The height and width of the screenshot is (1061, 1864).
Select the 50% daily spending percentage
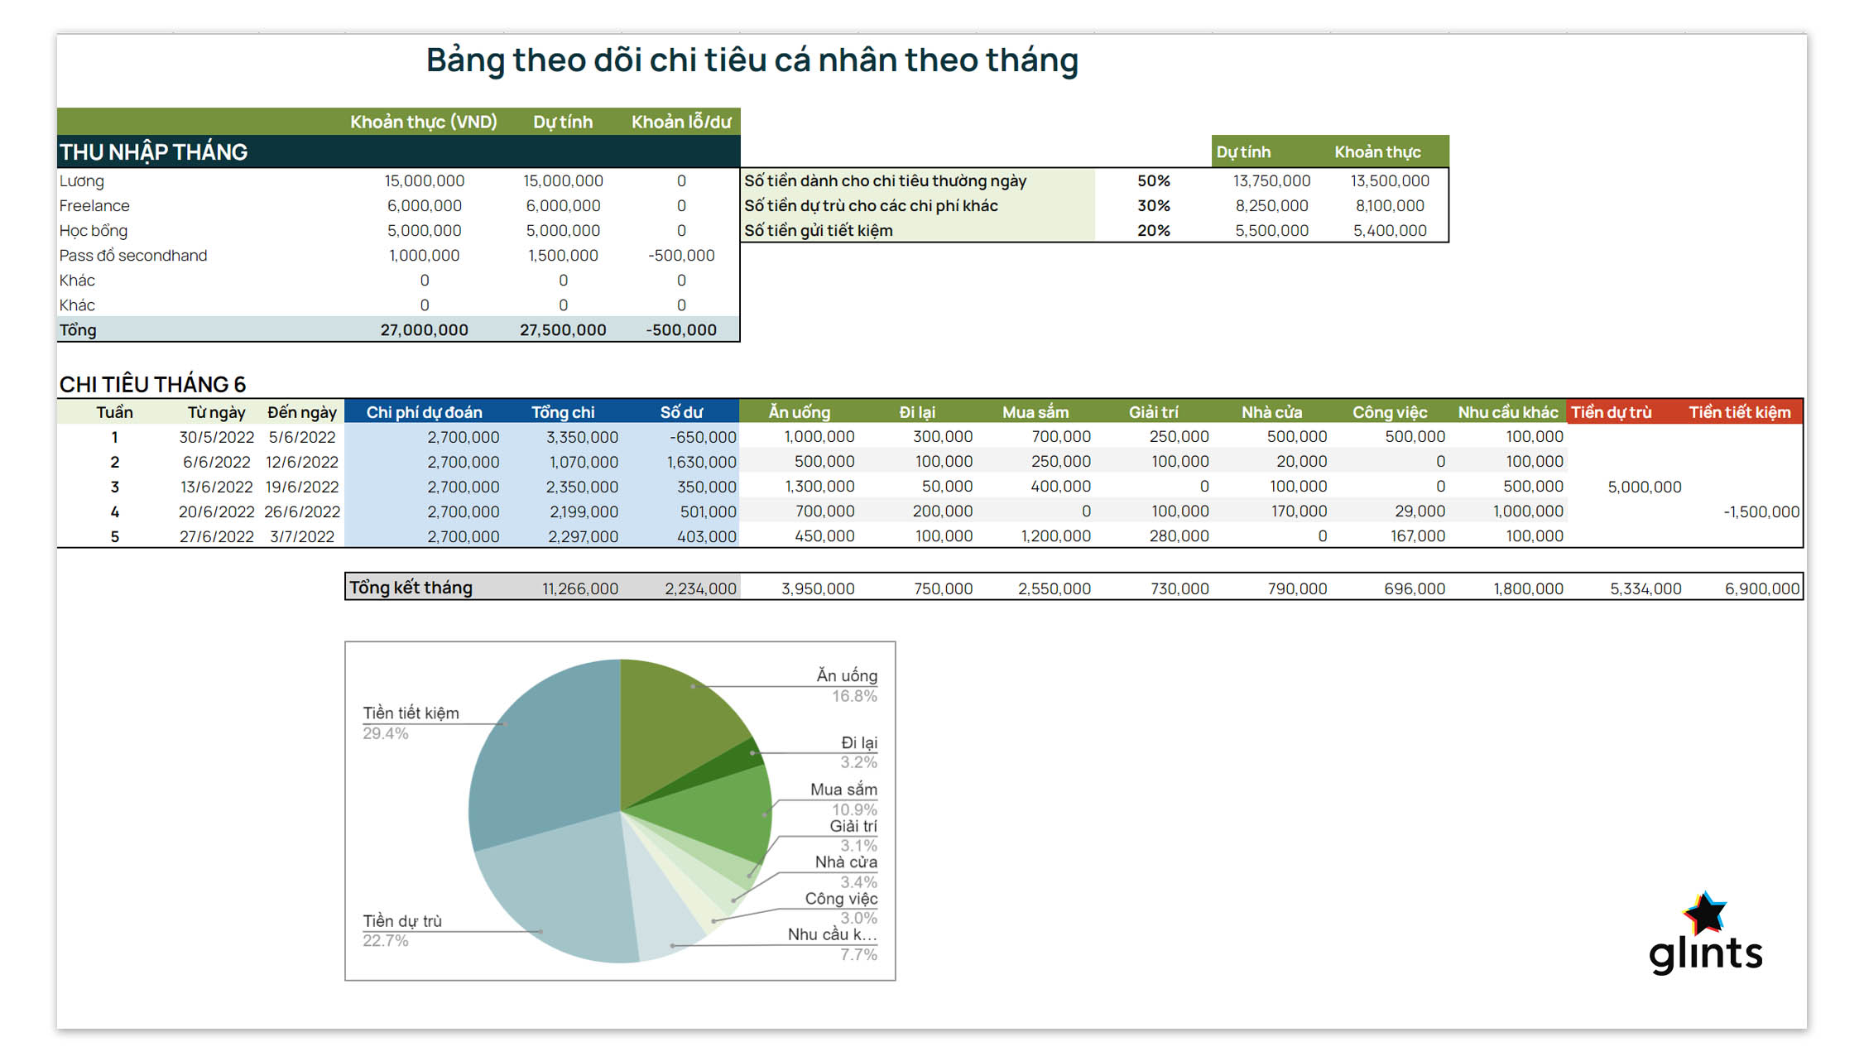[1153, 180]
